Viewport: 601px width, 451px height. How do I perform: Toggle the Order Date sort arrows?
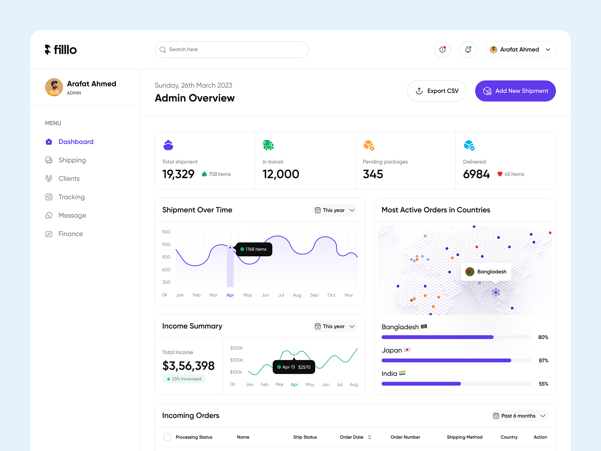click(370, 437)
